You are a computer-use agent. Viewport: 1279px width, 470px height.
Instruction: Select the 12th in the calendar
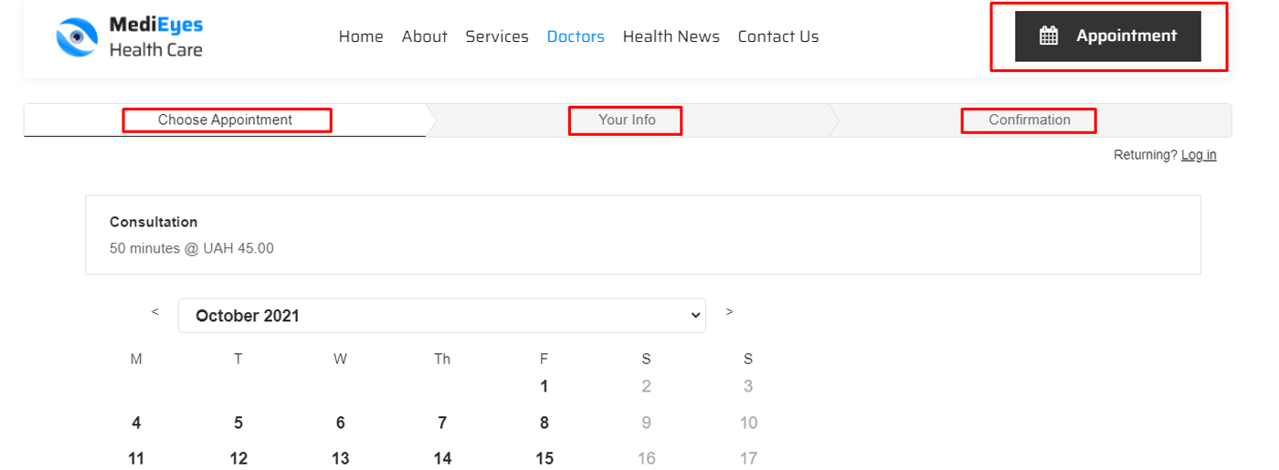[x=238, y=458]
